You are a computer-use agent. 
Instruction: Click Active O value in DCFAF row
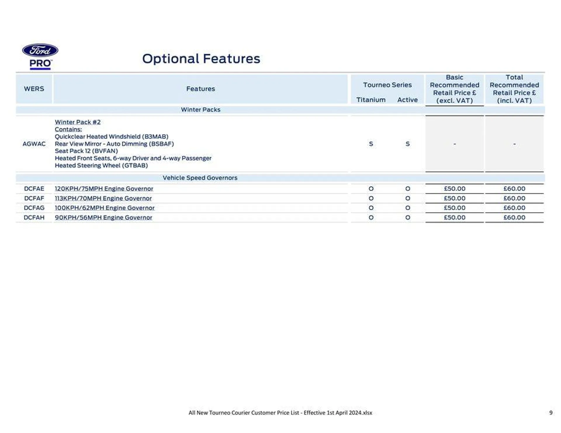tap(407, 198)
